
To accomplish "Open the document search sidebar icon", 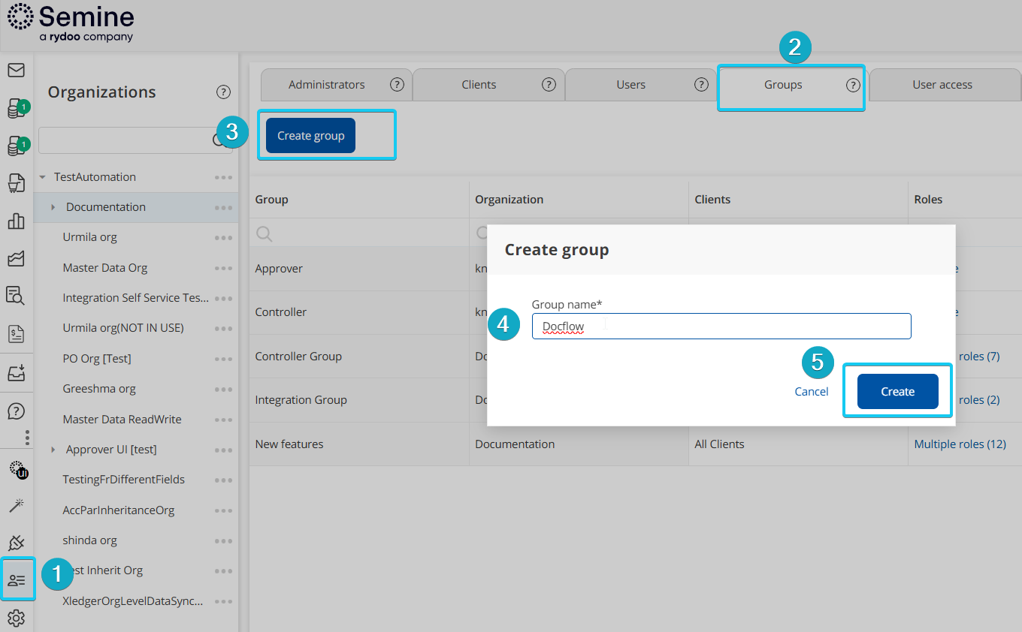I will [x=16, y=296].
